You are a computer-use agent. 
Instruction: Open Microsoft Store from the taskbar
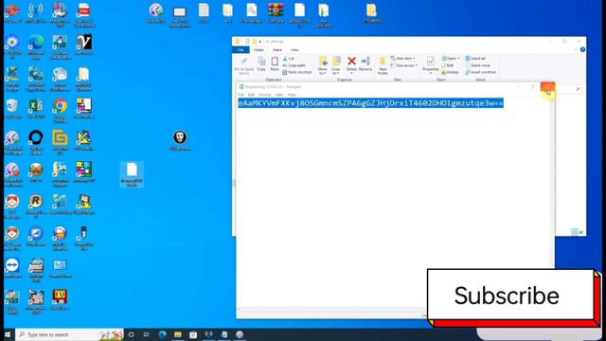(193, 334)
